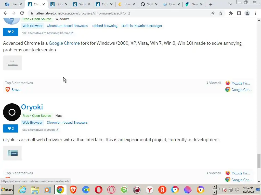Launch Internet Explorer from the taskbar

coord(22,190)
